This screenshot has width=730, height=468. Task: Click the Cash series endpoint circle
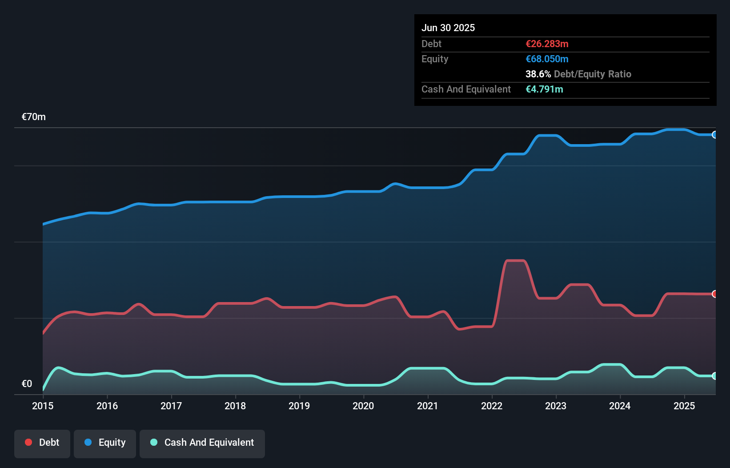714,376
